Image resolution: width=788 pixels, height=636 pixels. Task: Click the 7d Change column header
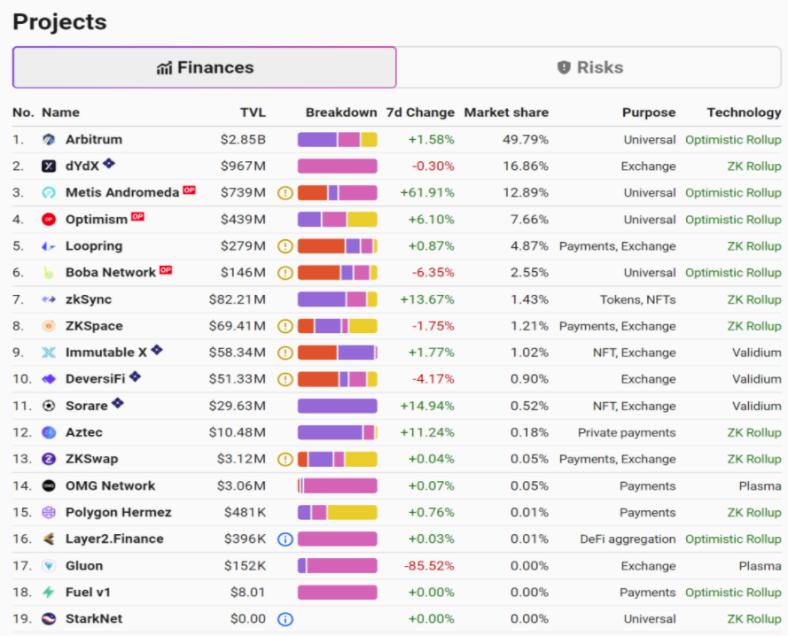click(x=420, y=112)
